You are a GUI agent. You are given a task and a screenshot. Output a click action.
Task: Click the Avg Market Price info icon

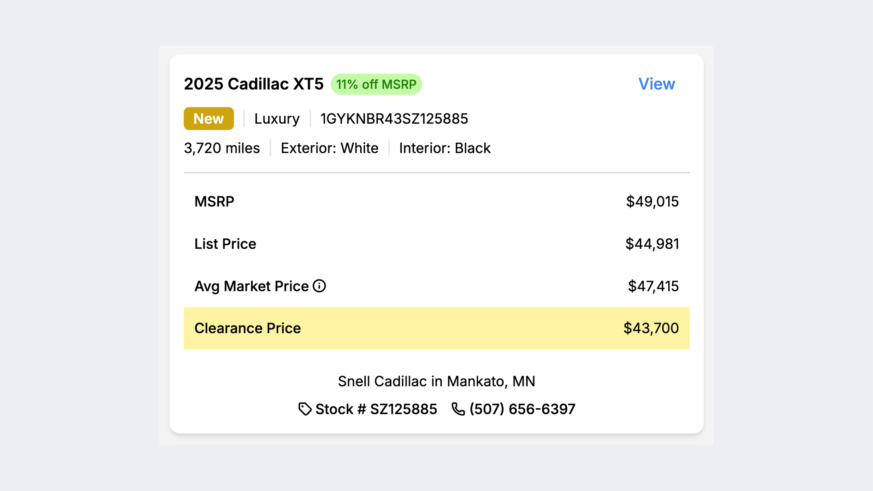click(319, 286)
